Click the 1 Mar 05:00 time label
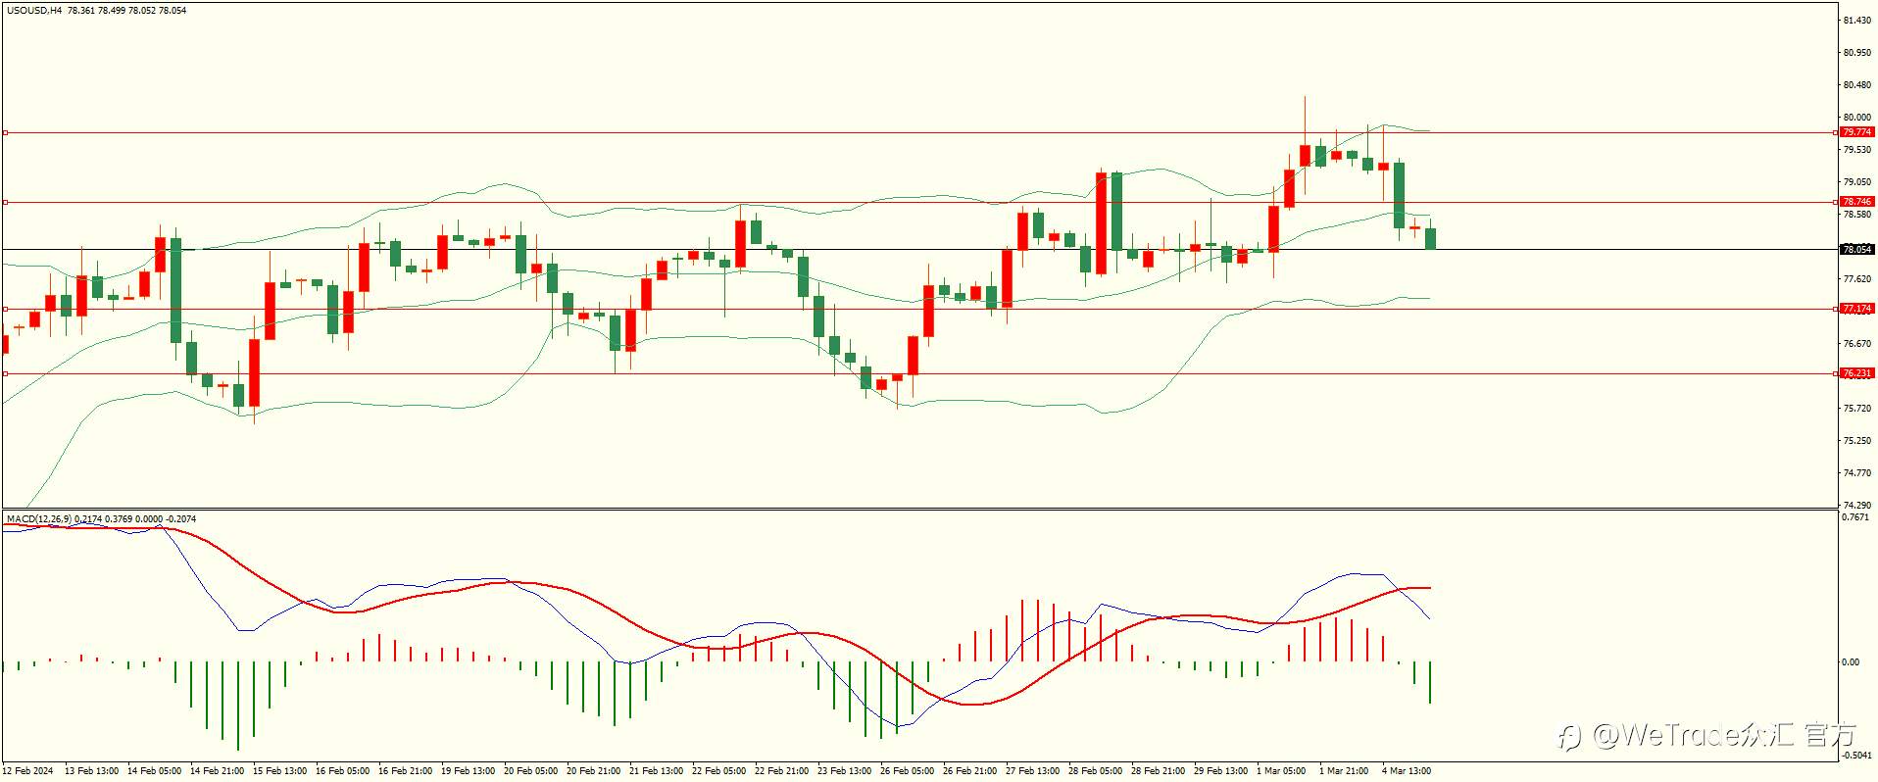The height and width of the screenshot is (782, 1878). click(1280, 771)
